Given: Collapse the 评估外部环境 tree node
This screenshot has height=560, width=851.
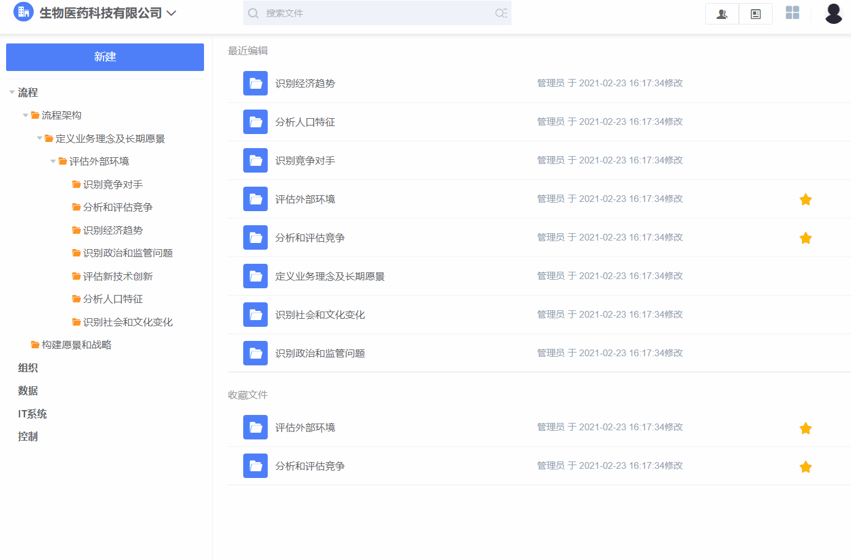Looking at the screenshot, I should tap(53, 161).
